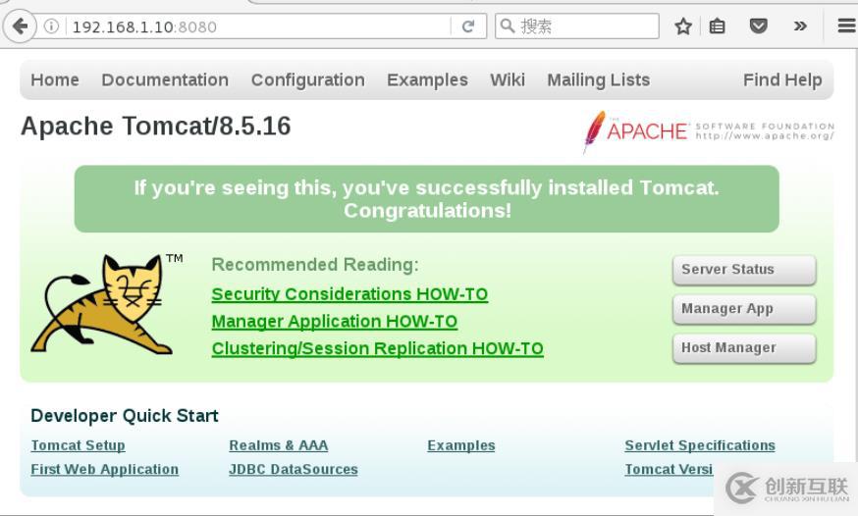Save page to Pocket icon
Screen dimensions: 858x516
click(x=758, y=26)
